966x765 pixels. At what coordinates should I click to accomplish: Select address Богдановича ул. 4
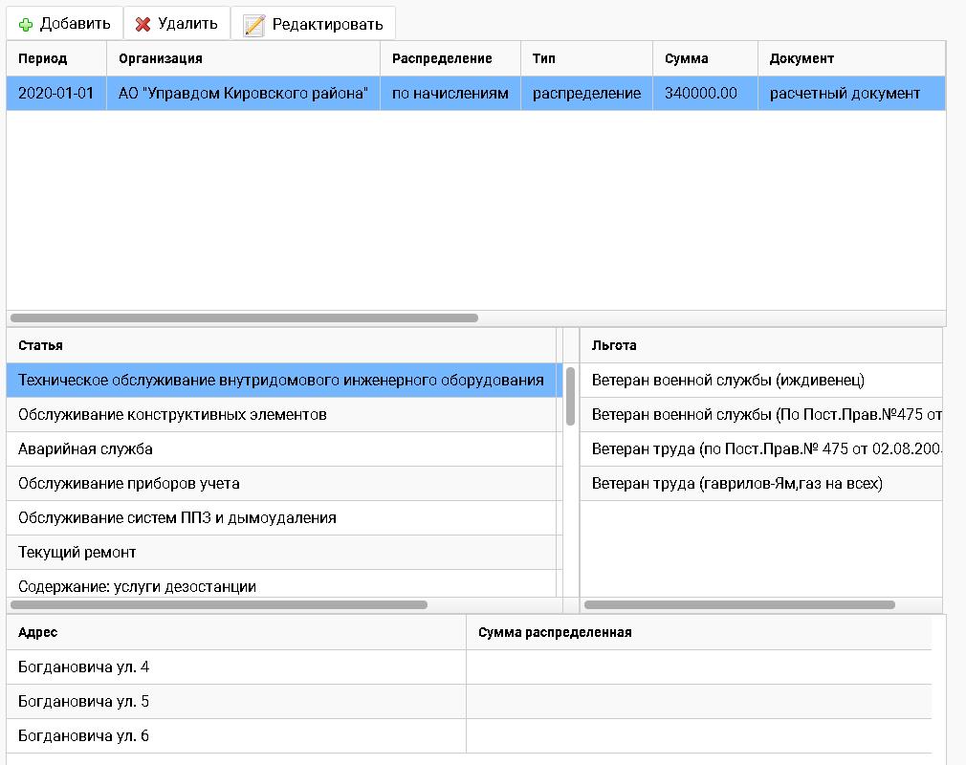coord(83,667)
